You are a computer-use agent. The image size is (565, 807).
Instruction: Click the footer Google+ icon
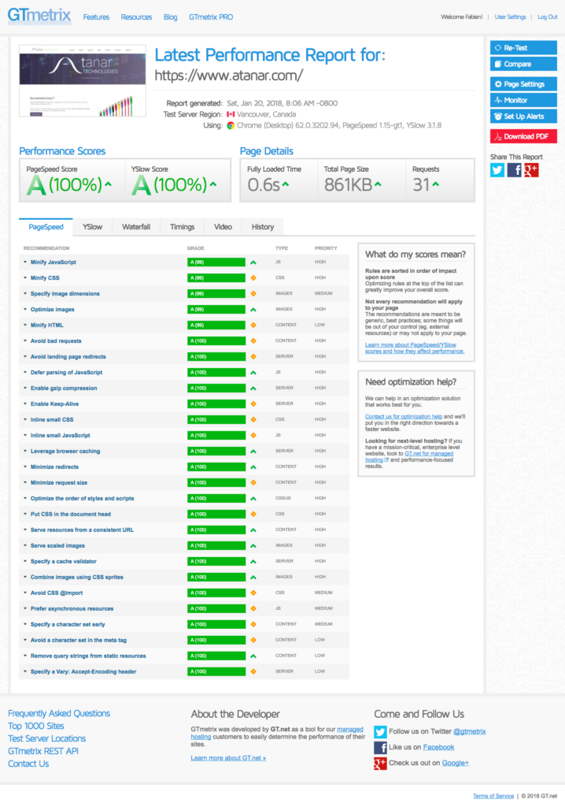click(380, 763)
